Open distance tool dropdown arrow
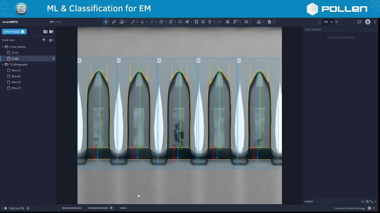 pyautogui.click(x=137, y=22)
